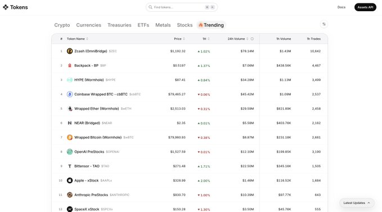Screen dimensions: 382x212
Task: Click the $ZEC ticker label
Action: tap(113, 51)
